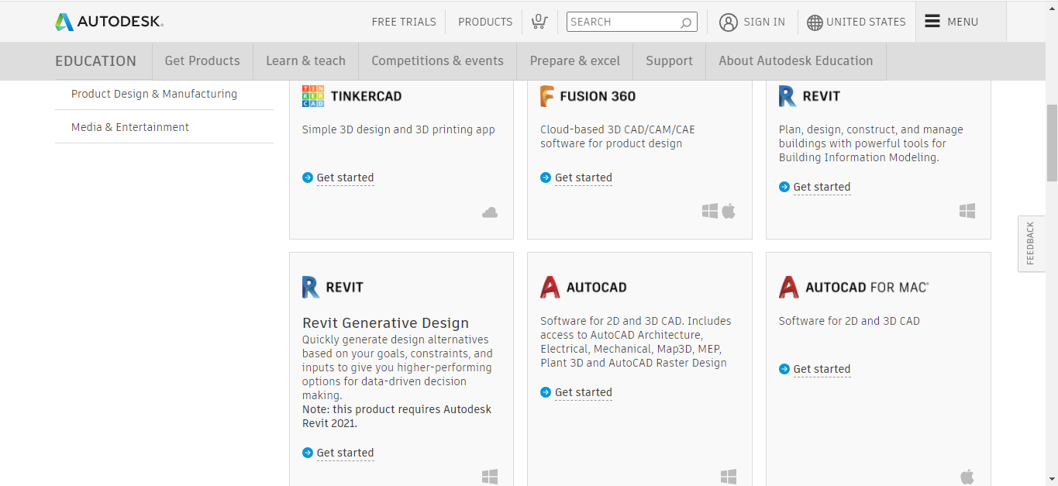Screen dimensions: 1058x486
Task: Open the Support menu item
Action: (x=669, y=60)
